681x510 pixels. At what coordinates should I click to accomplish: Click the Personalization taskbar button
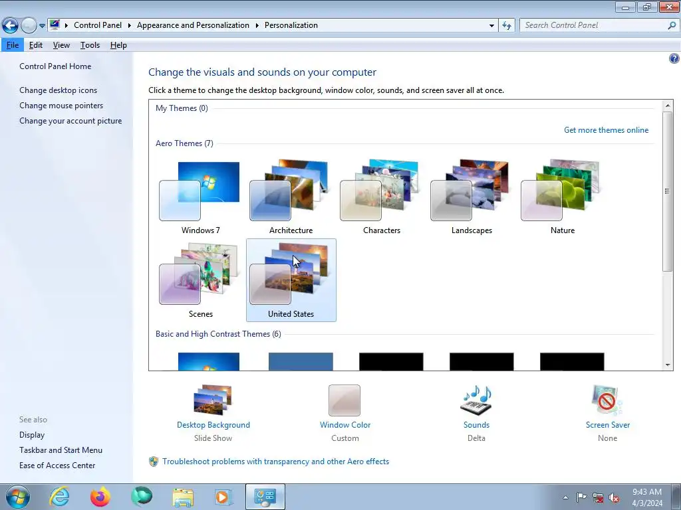click(x=265, y=497)
